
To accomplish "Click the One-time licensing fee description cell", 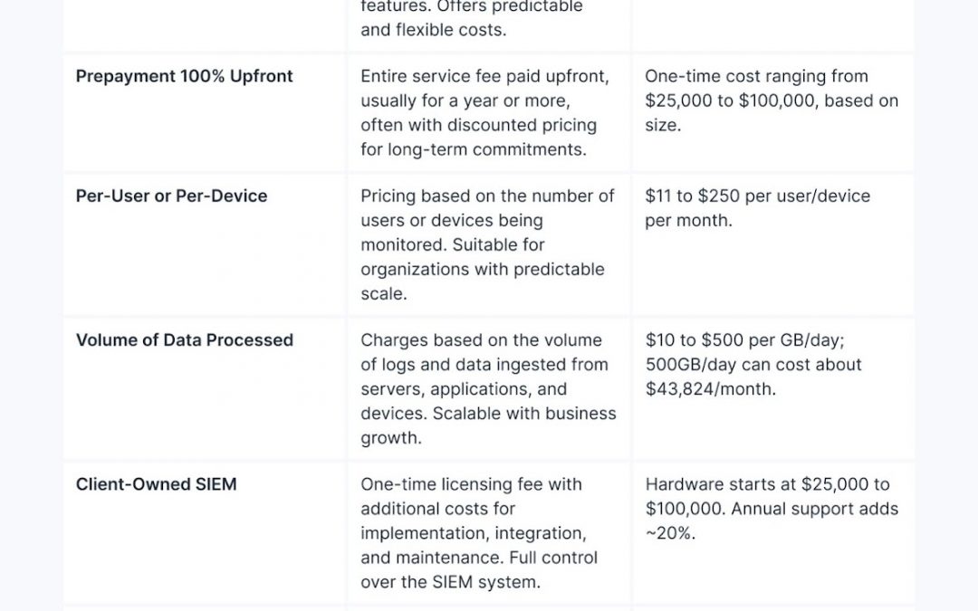I will click(x=479, y=533).
